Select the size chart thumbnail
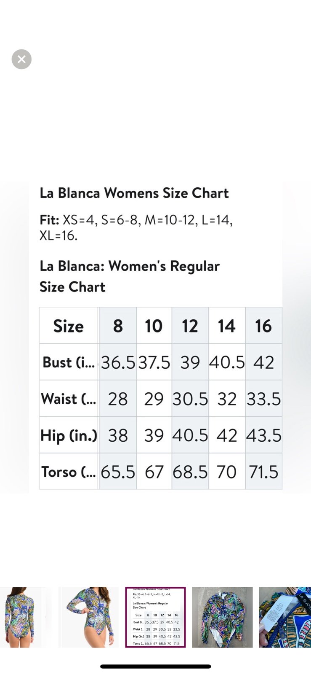Screen dimensions: 311x675 pyautogui.click(x=155, y=617)
